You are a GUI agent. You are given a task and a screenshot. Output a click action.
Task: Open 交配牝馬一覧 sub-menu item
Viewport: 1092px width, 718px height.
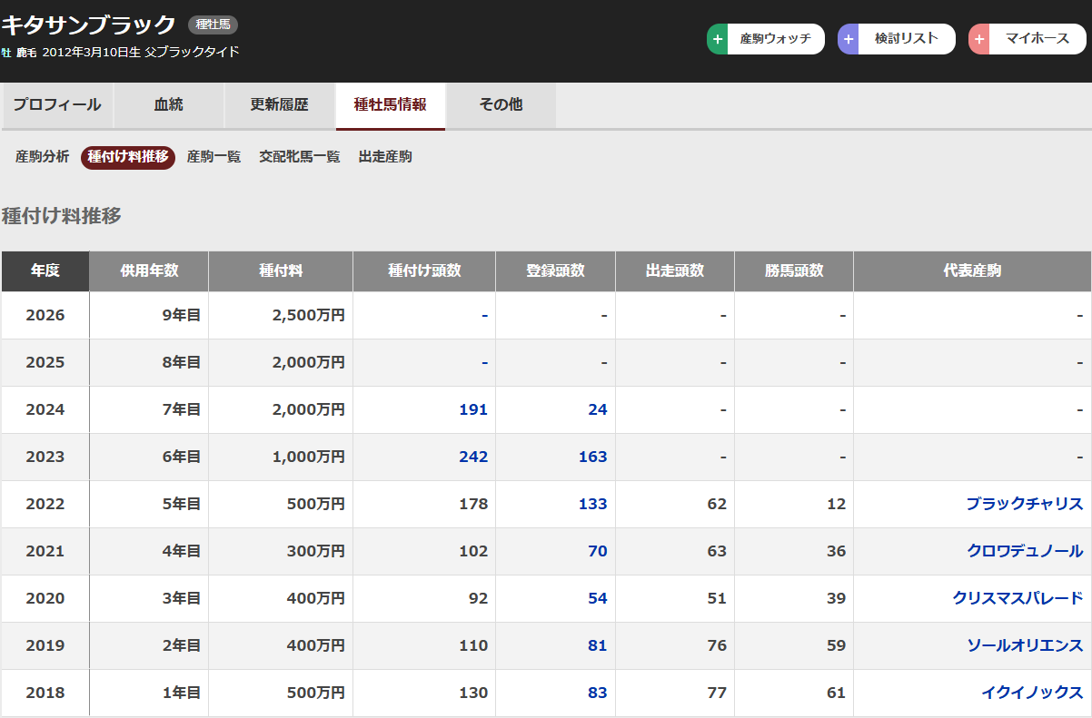(x=299, y=157)
